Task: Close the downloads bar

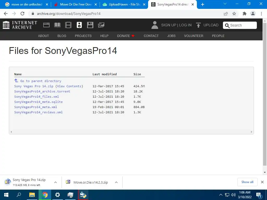Action: (262, 182)
